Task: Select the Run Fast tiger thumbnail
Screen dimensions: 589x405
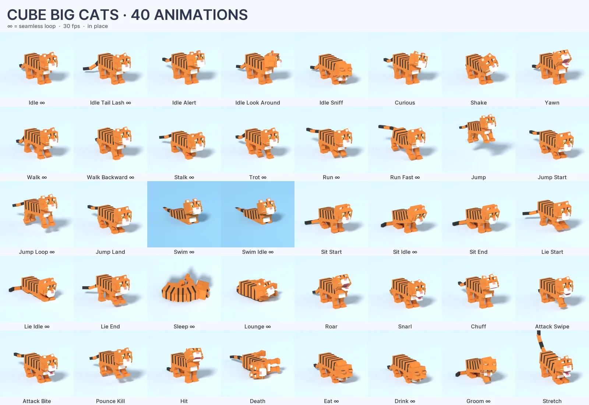Action: (405, 140)
